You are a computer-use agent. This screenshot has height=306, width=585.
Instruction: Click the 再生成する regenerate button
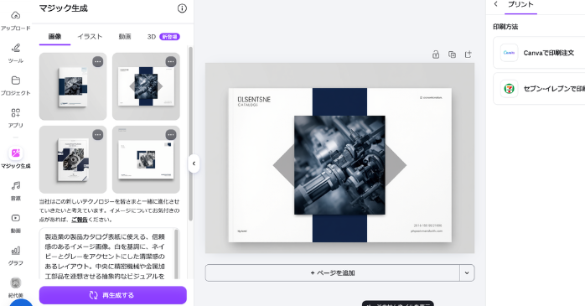[113, 295]
